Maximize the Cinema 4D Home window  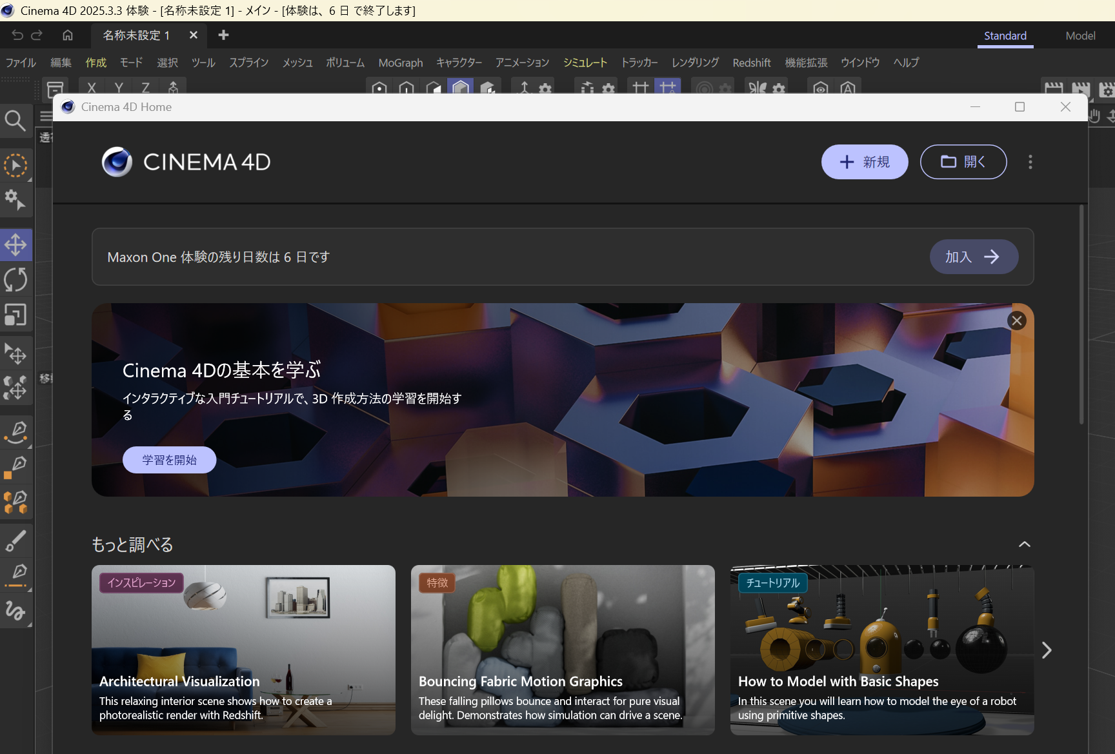pos(1020,107)
